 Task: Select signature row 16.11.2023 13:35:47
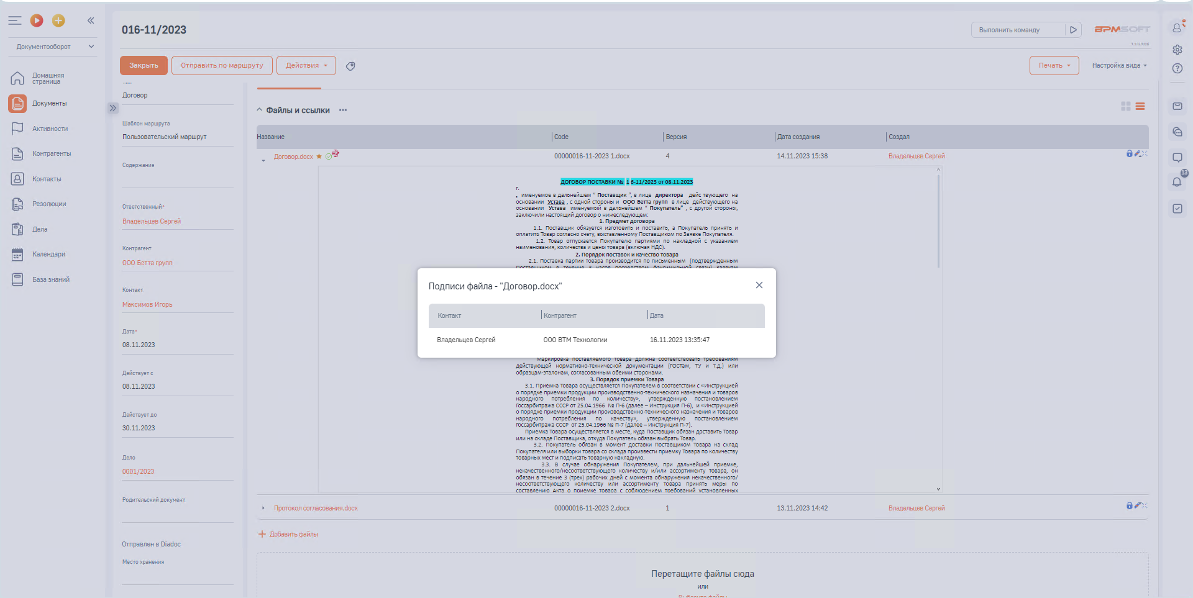pyautogui.click(x=596, y=340)
